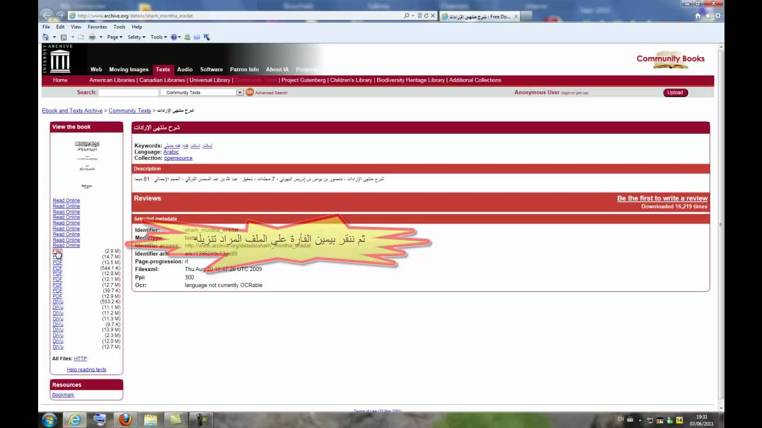Click the Community Books logo
Screen dimensions: 762x428
(670, 59)
